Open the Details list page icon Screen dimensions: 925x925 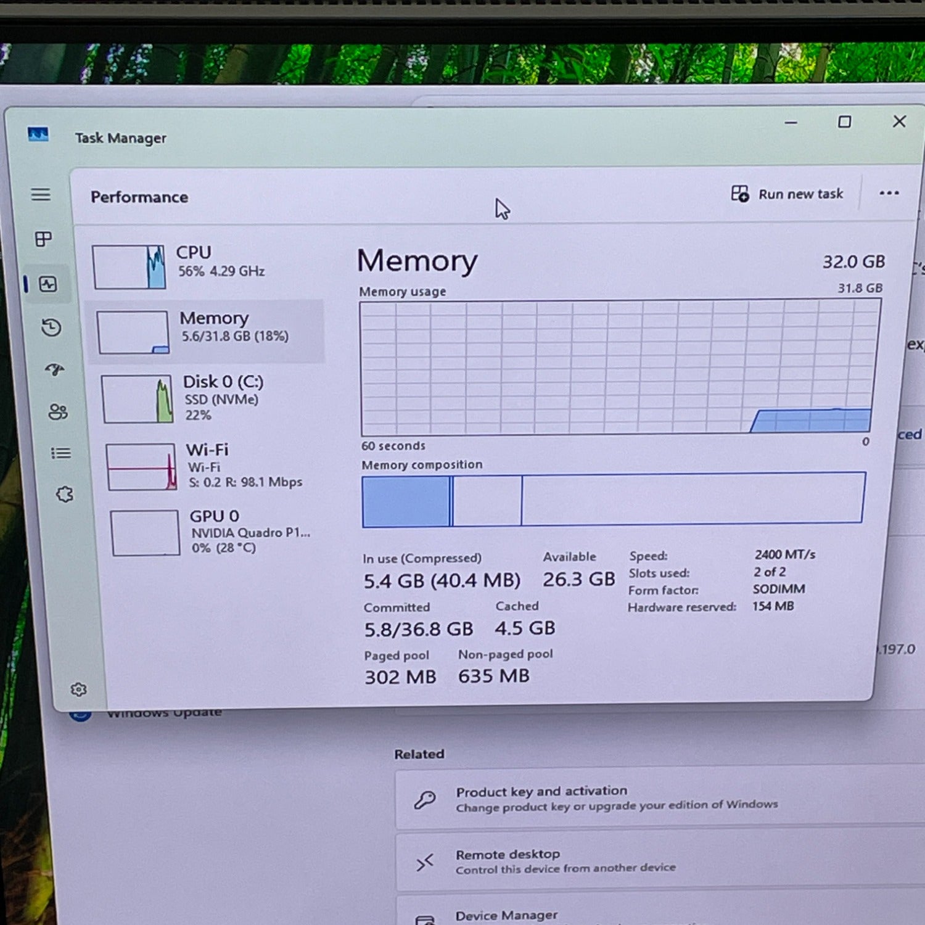click(x=60, y=454)
